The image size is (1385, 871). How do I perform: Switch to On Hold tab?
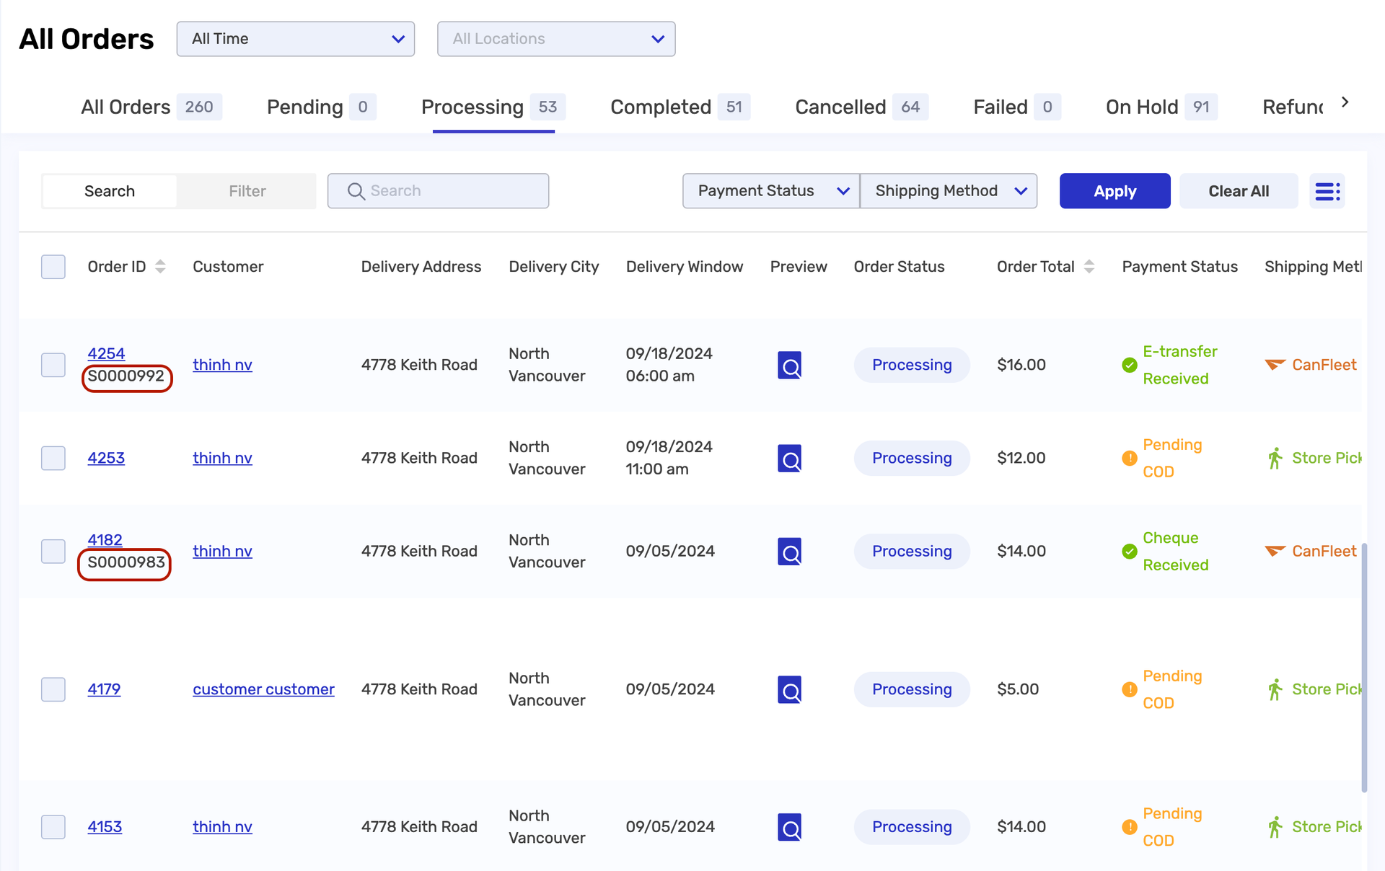click(x=1162, y=107)
